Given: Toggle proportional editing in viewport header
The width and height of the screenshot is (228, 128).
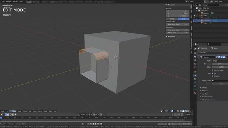Looking at the screenshot, I should pos(101,114).
